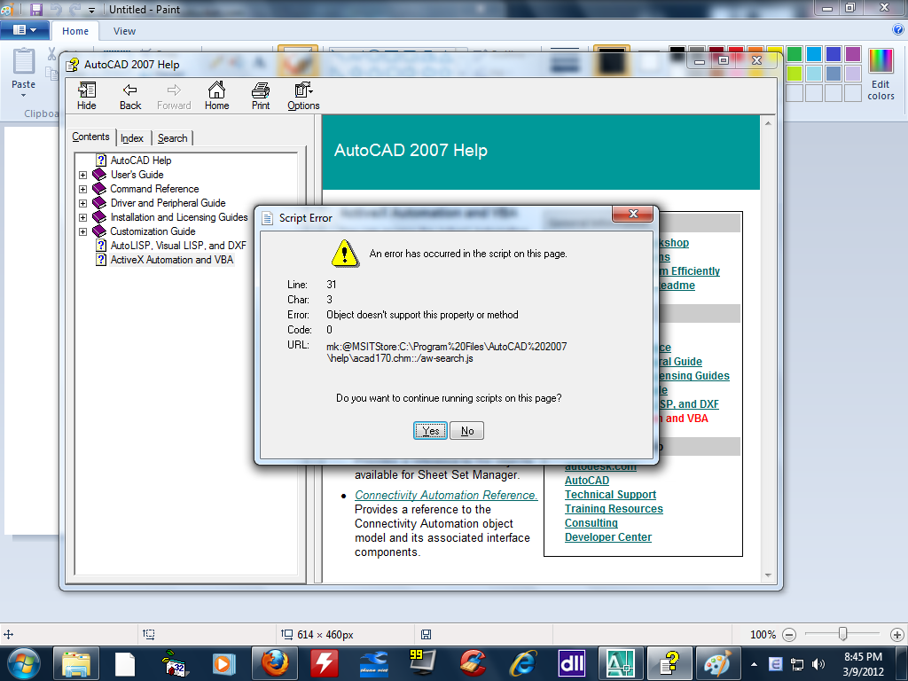
Task: Switch to the Contents tab in Help
Action: tap(91, 137)
